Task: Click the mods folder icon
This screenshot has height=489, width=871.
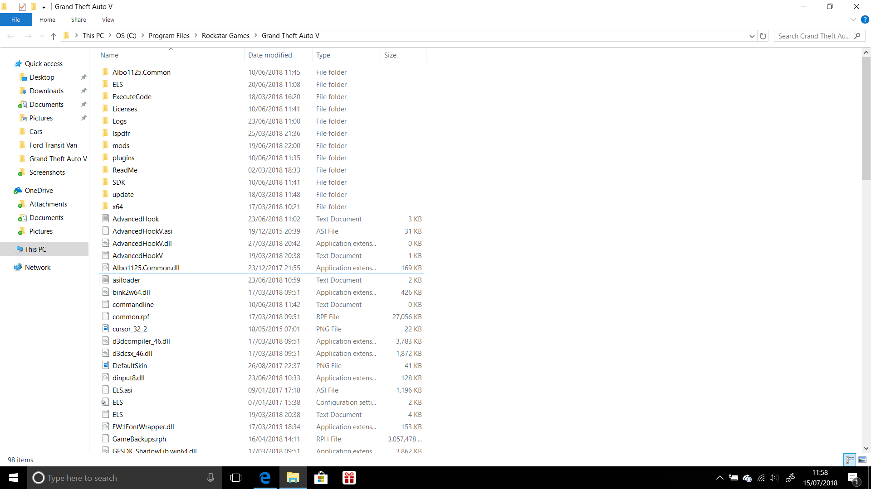Action: pyautogui.click(x=105, y=145)
